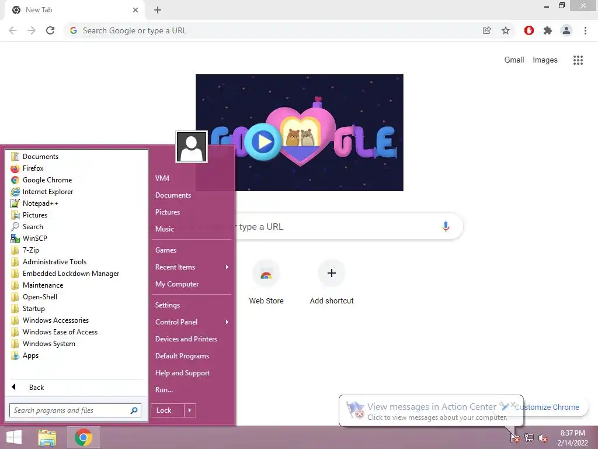The image size is (598, 449).
Task: Click the Windows Start button
Action: [14, 437]
